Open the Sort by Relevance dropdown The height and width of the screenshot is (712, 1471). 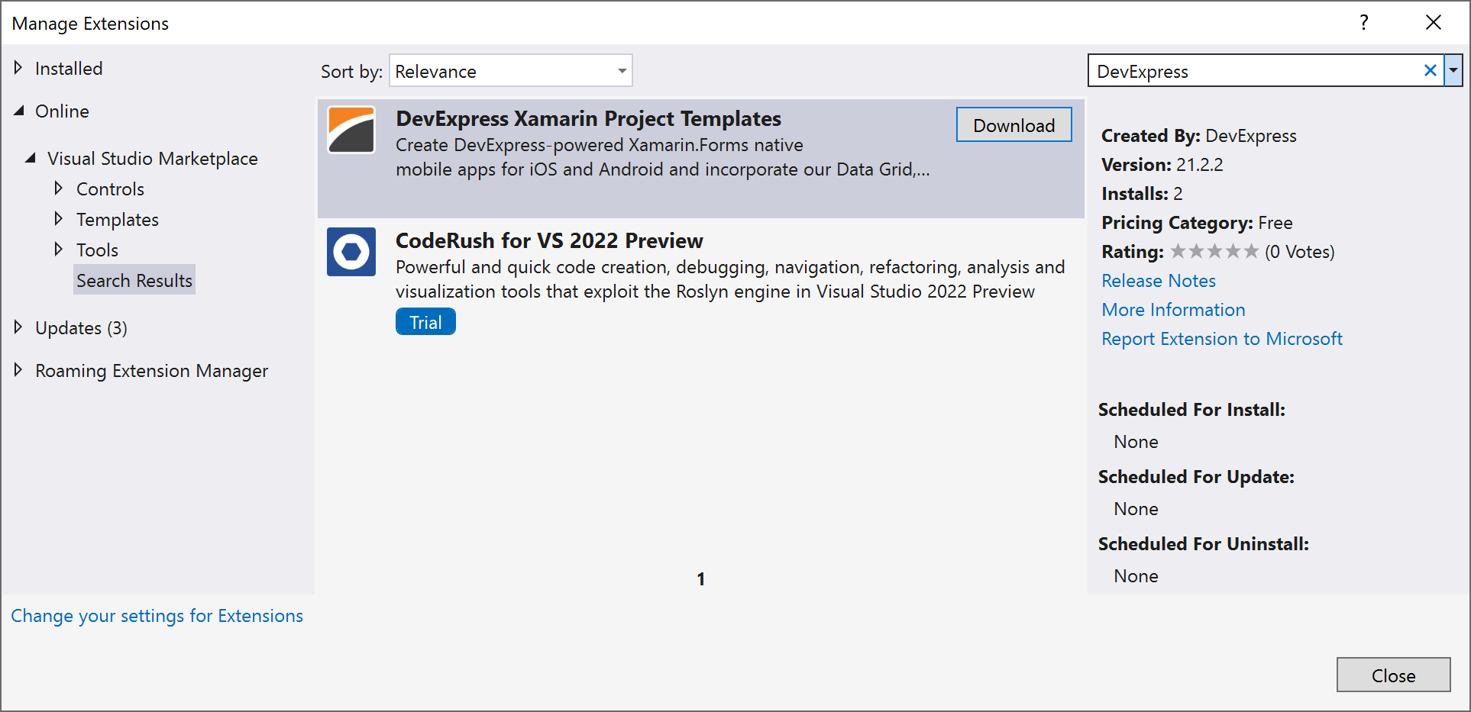(510, 71)
